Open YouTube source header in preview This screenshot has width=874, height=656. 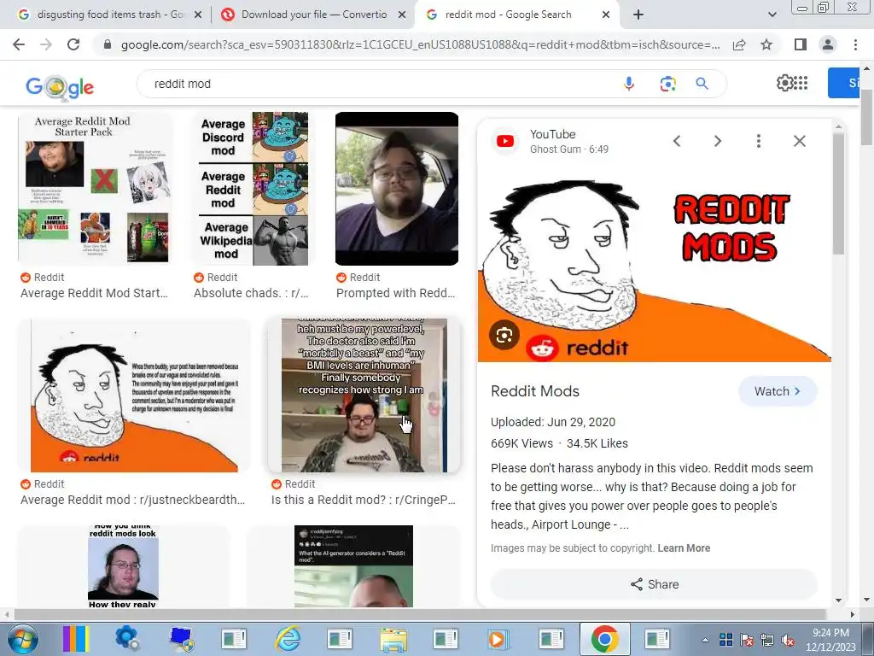coord(552,141)
